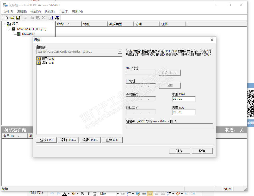Click the line spacing icon in editor
This screenshot has width=254, height=196.
[x=169, y=194]
